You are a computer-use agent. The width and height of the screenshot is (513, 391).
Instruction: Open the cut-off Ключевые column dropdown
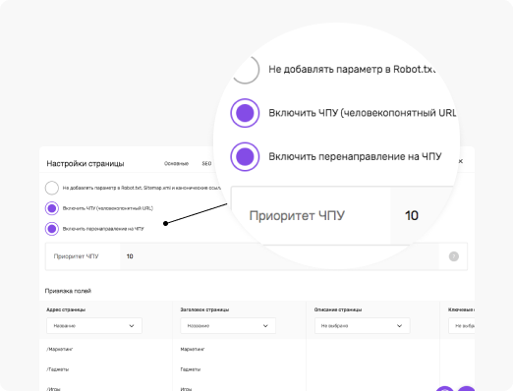point(462,326)
